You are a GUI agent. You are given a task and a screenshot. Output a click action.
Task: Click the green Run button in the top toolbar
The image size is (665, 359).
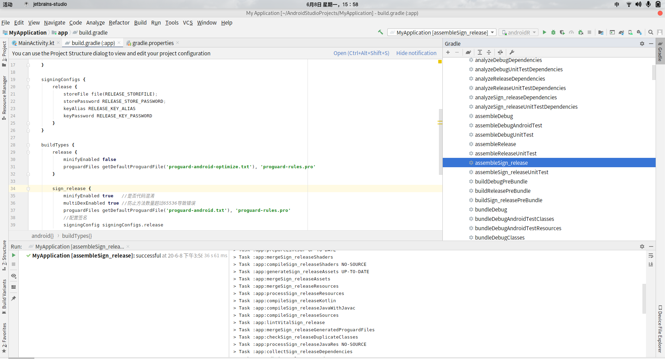click(x=544, y=32)
